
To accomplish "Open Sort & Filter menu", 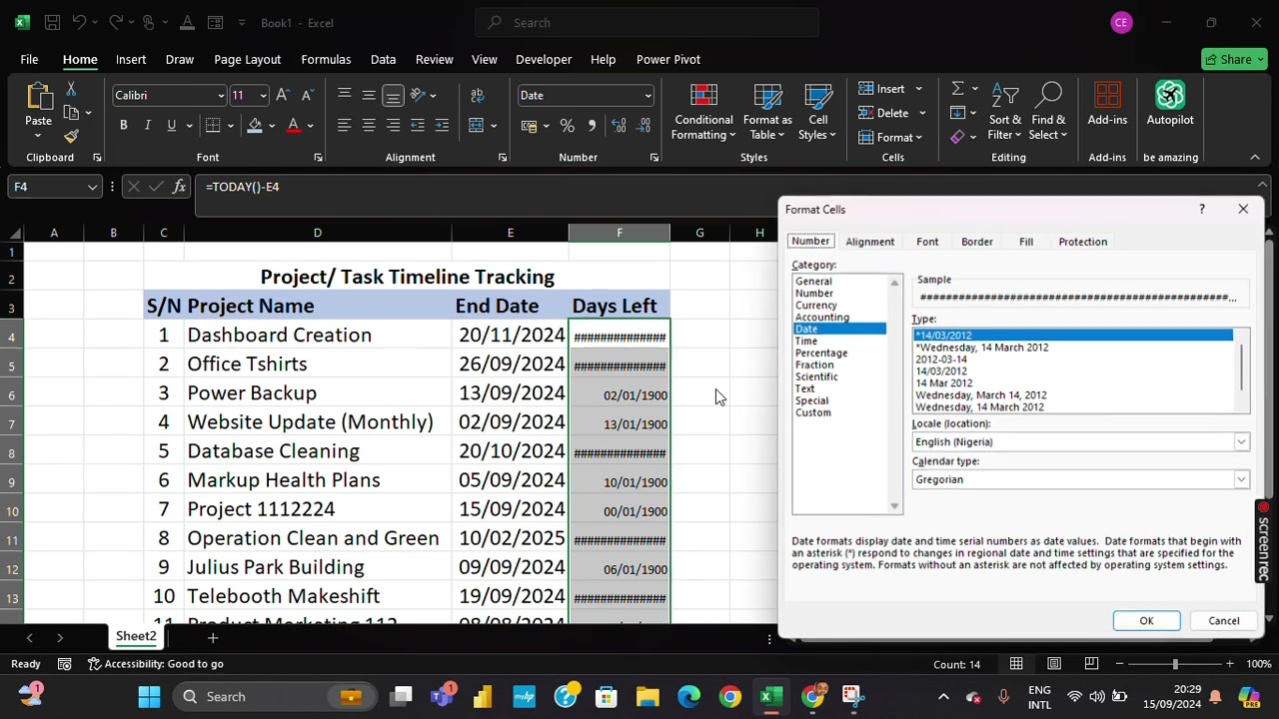I will click(x=1005, y=112).
